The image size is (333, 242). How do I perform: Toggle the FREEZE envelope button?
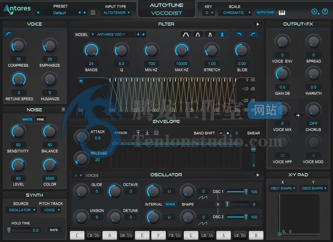click(121, 133)
